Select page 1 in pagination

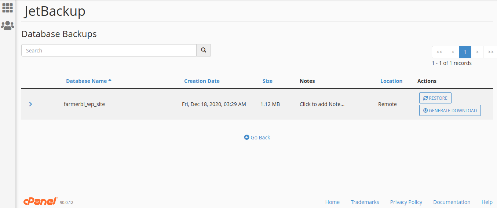[465, 52]
